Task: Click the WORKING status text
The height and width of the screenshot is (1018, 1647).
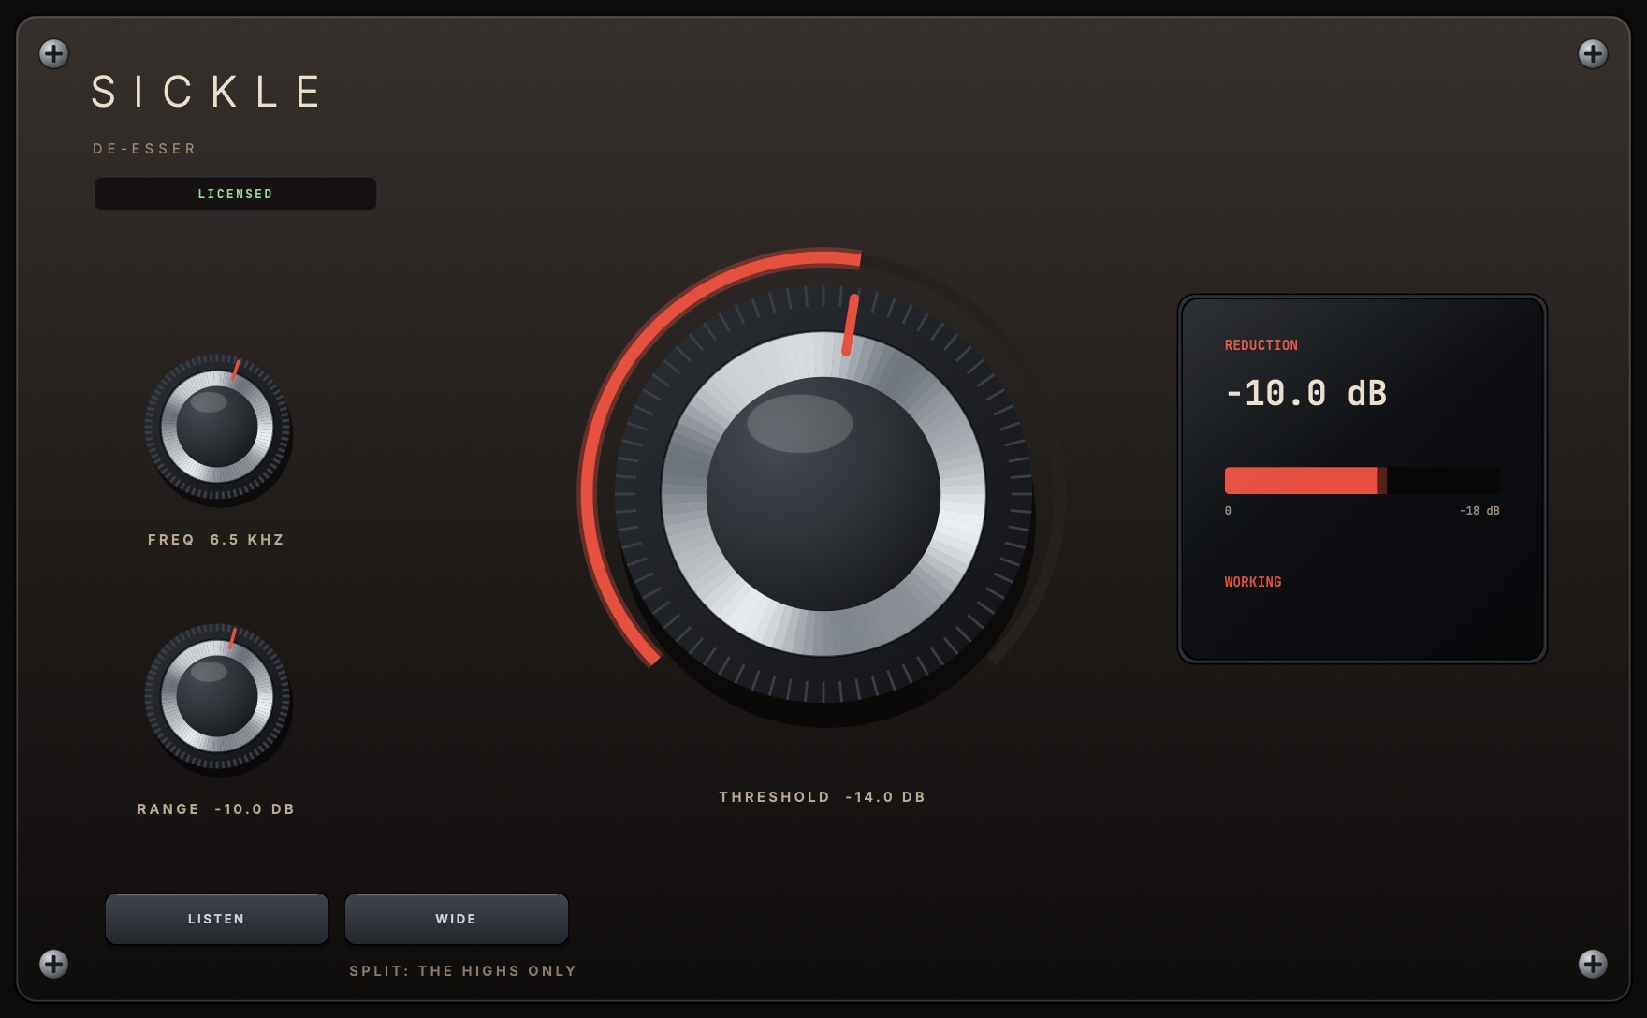Action: pos(1253,582)
